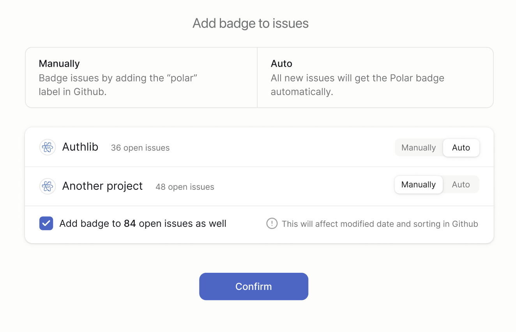Select the Polar atom icon beside Authlib

[x=47, y=147]
